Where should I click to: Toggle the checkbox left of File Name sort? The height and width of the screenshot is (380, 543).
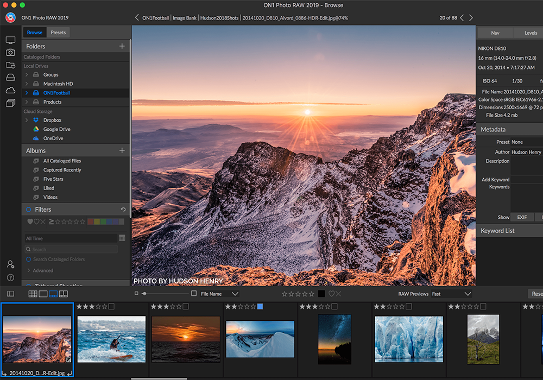pos(194,294)
